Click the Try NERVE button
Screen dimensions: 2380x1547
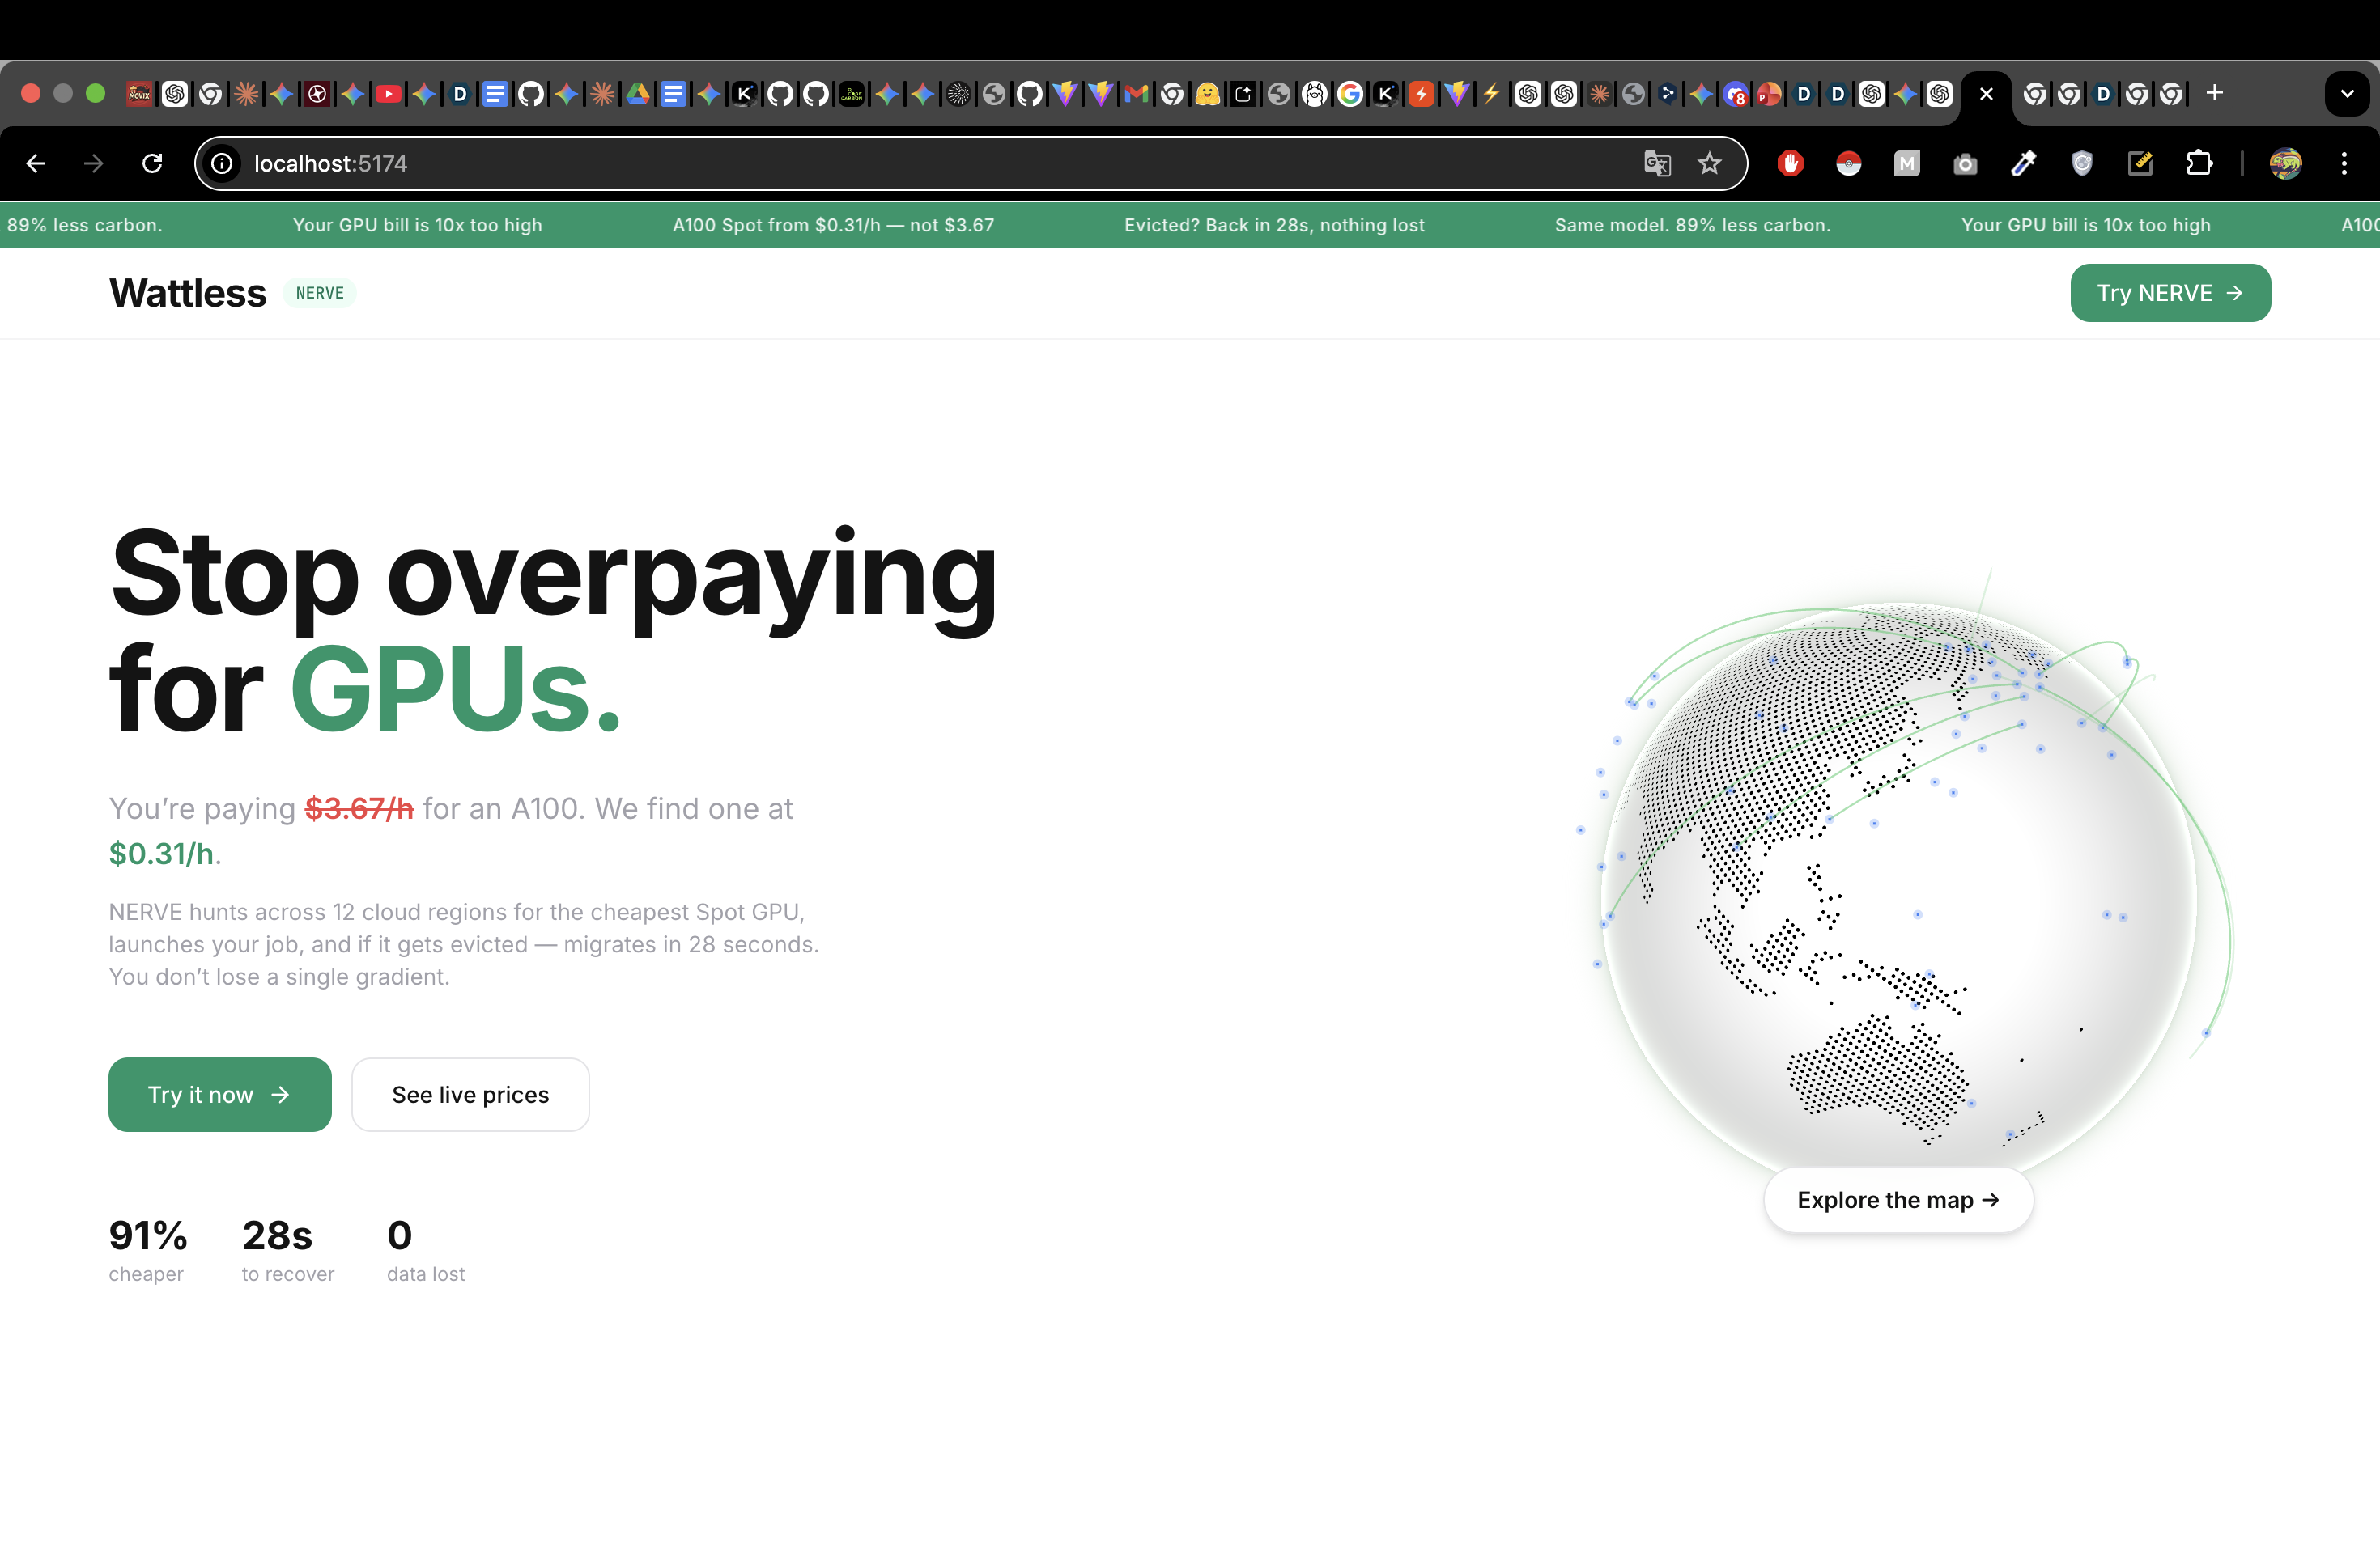pos(2170,293)
